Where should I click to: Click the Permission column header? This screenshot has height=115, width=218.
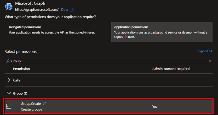[21, 69]
